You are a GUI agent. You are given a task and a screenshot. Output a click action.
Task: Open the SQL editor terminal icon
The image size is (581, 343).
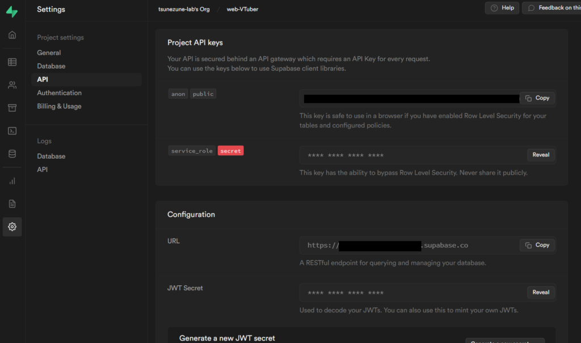[12, 131]
